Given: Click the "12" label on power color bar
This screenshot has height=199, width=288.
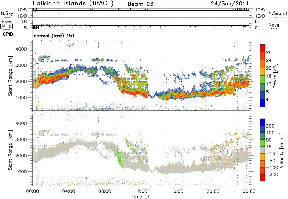Looking at the screenshot, I should (269, 84).
